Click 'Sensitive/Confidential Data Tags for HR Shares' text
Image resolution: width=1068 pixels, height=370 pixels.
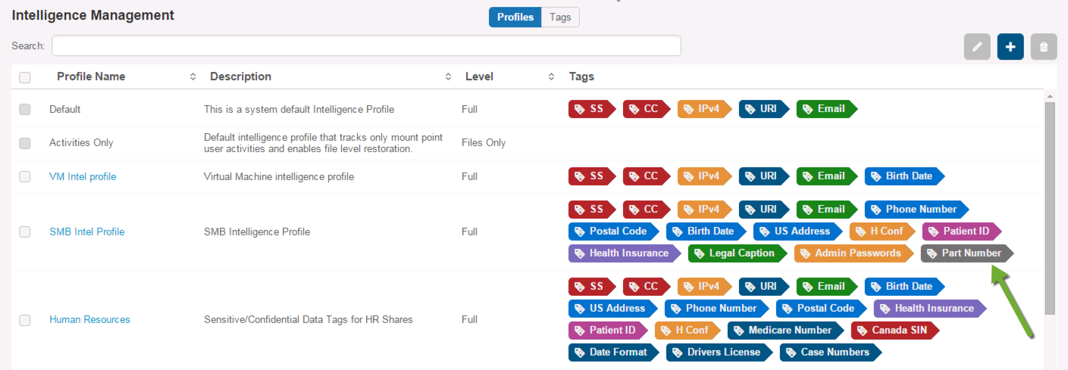(308, 319)
